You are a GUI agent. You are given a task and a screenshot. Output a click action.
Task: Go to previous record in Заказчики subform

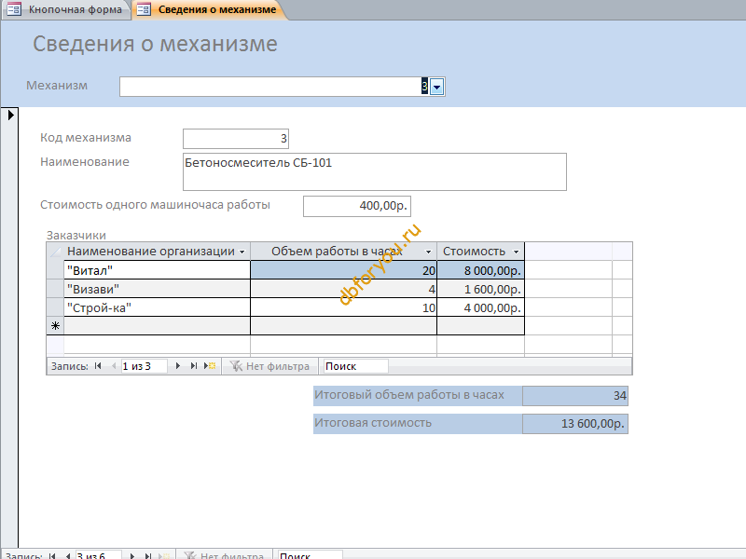(113, 366)
